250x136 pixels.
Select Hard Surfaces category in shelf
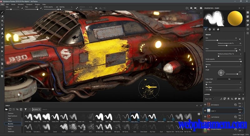point(12,116)
